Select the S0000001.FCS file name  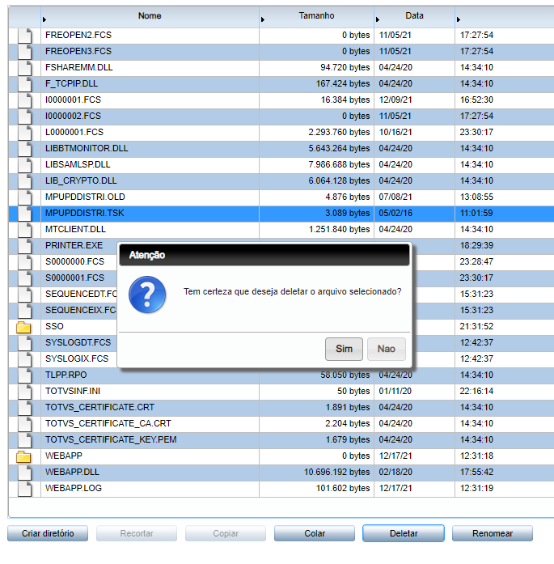(x=74, y=278)
